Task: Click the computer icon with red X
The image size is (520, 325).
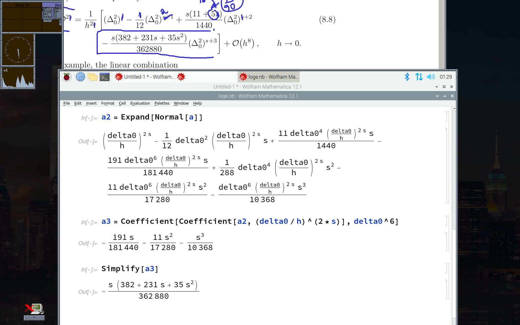Action: (34, 309)
